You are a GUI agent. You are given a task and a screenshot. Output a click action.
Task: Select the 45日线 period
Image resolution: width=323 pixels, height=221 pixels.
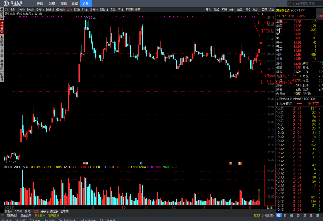[104, 10]
